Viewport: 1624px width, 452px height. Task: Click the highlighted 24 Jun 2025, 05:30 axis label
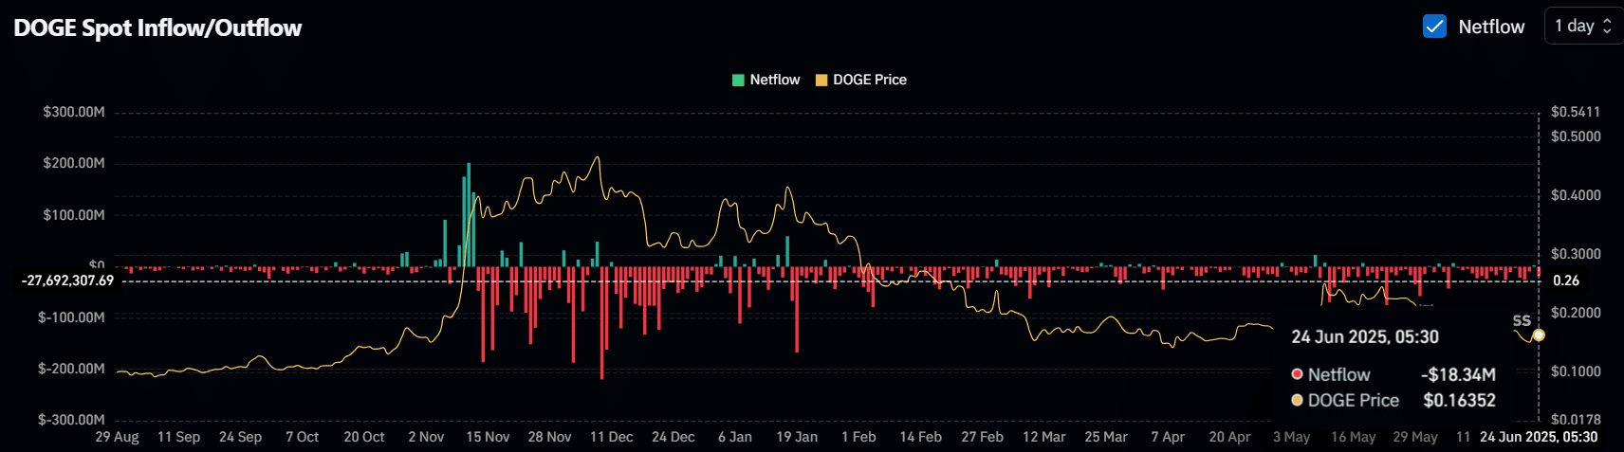[x=1539, y=437]
